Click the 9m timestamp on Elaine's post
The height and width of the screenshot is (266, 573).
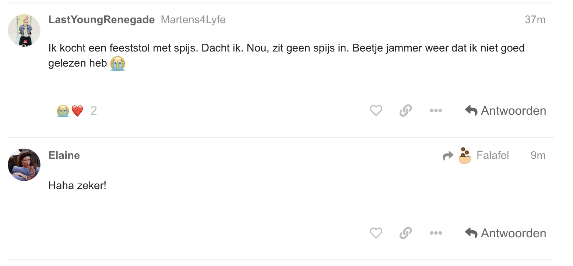click(x=538, y=155)
